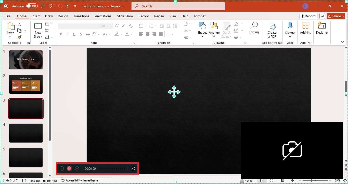Toggle AutoSave switch
The image size is (348, 184).
(x=32, y=6)
